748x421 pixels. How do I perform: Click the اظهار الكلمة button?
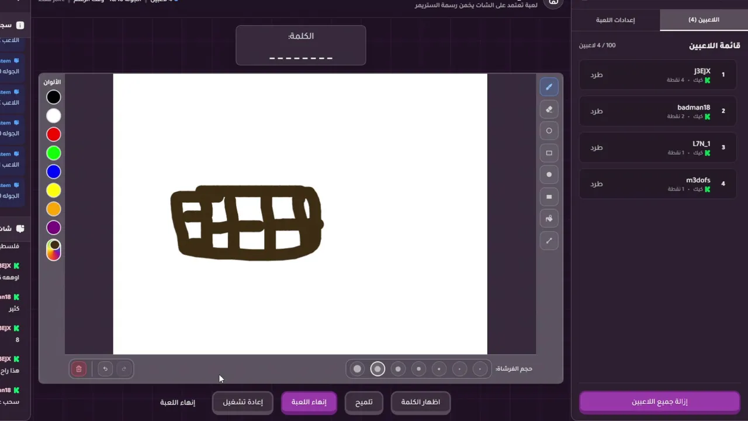pyautogui.click(x=421, y=402)
